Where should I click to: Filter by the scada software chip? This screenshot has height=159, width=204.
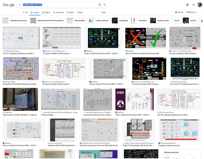[x=100, y=21]
